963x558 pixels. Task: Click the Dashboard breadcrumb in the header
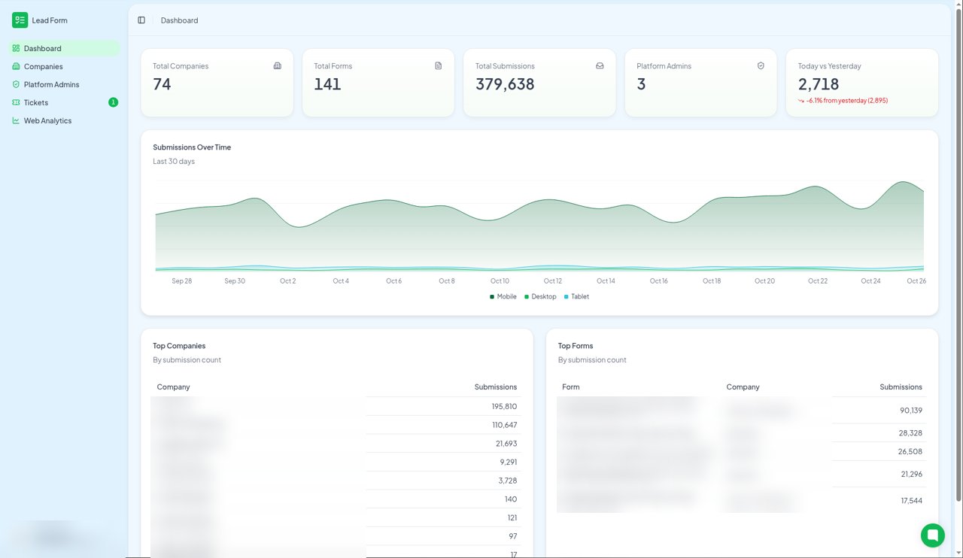click(180, 20)
